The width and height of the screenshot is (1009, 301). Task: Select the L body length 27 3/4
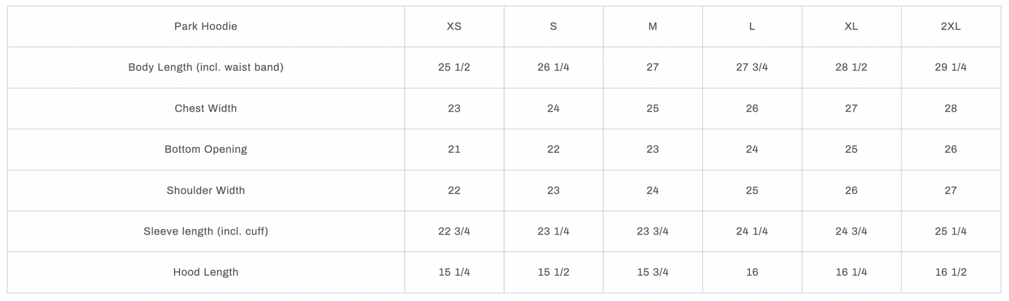(x=751, y=67)
